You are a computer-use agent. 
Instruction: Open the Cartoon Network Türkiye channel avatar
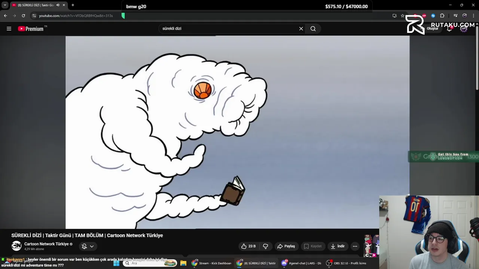(x=16, y=246)
